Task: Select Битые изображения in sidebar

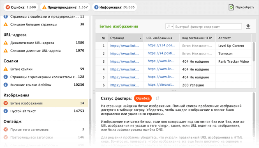Action: pyautogui.click(x=44, y=103)
